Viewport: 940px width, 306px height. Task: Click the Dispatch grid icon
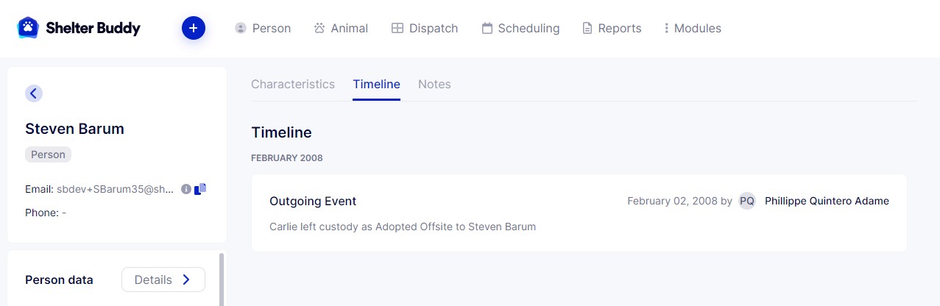397,28
